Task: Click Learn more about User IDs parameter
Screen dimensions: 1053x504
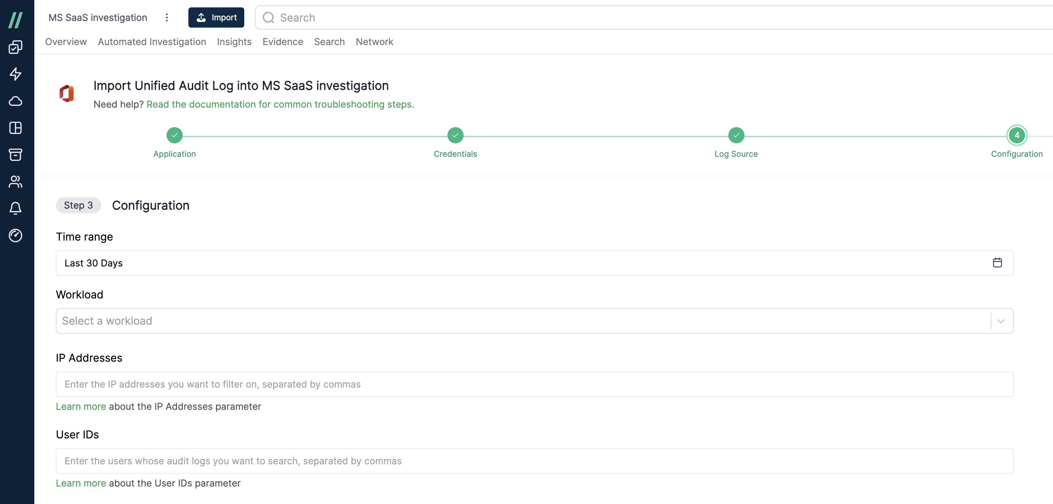Action: tap(81, 483)
